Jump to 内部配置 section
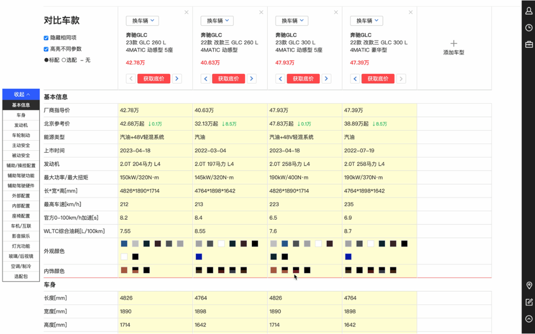This screenshot has width=535, height=334. click(x=21, y=206)
